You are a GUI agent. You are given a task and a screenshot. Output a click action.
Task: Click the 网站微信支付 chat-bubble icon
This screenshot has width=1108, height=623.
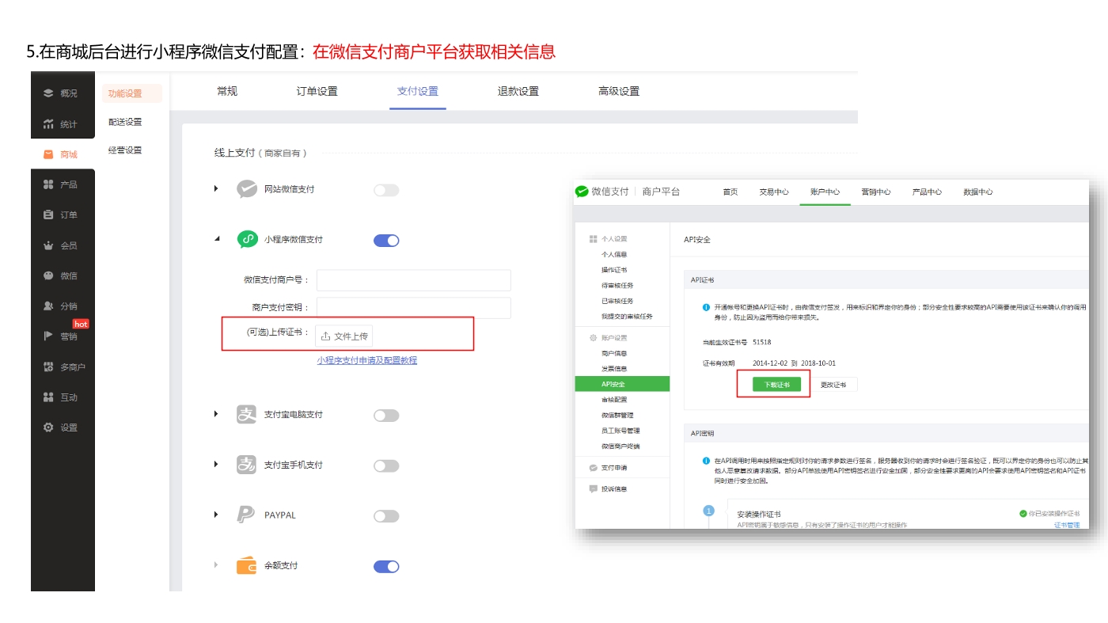247,189
